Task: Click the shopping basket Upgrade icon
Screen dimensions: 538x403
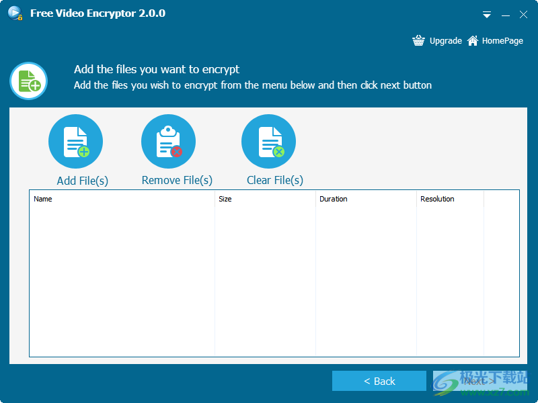Action: click(x=418, y=40)
